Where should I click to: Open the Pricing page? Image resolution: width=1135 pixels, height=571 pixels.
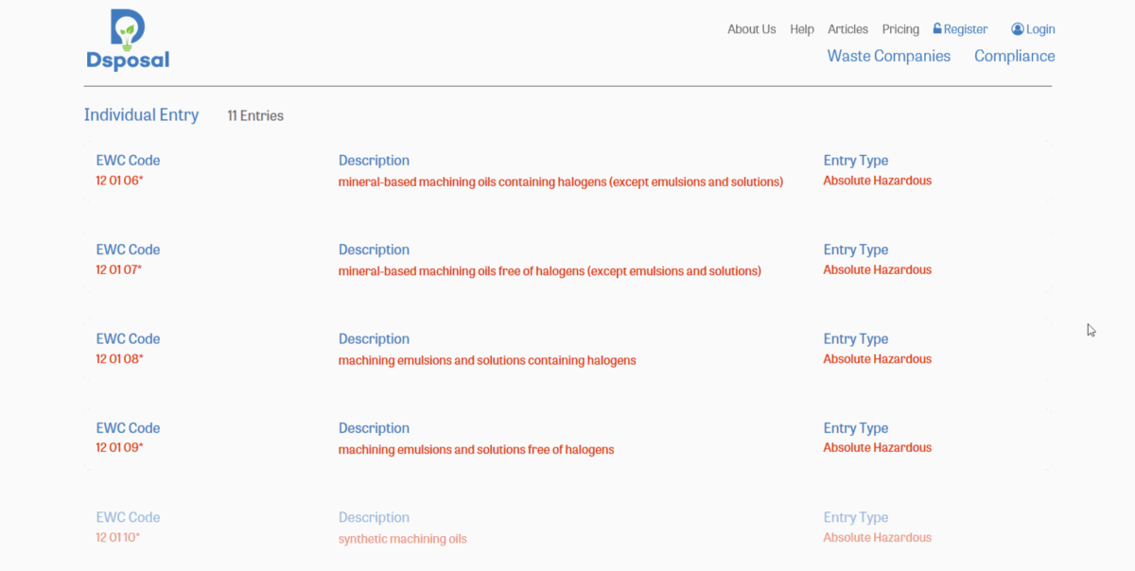900,29
